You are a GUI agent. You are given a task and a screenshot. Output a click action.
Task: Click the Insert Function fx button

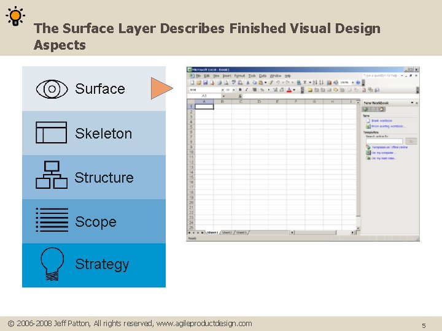(240, 96)
